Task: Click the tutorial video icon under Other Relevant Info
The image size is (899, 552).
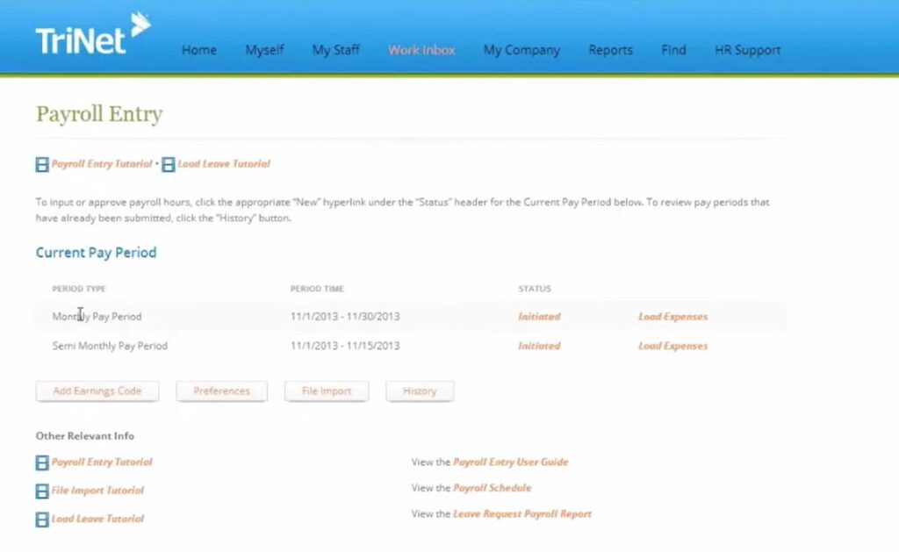Action: tap(41, 462)
